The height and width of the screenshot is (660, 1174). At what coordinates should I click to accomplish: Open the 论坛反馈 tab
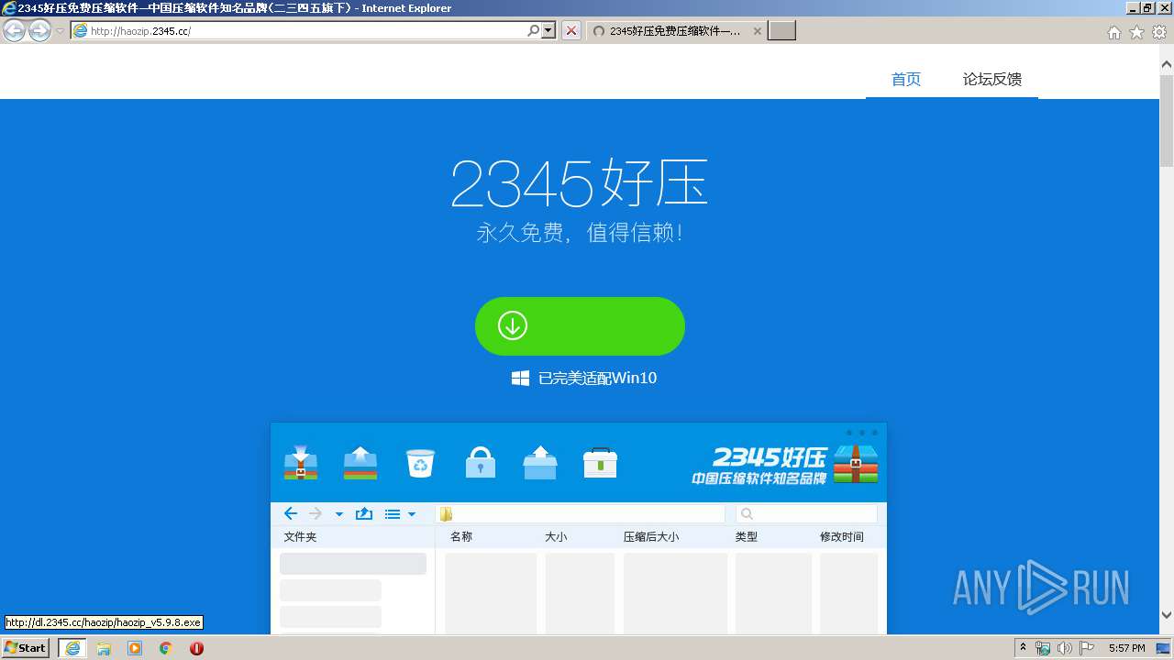pos(992,80)
